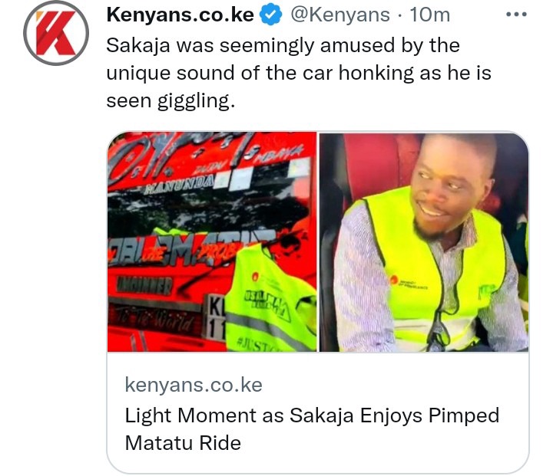This screenshot has height=476, width=553.
Task: Open 'Light Moment as Sakaja Enjoys Pimped' headline
Action: click(x=312, y=415)
